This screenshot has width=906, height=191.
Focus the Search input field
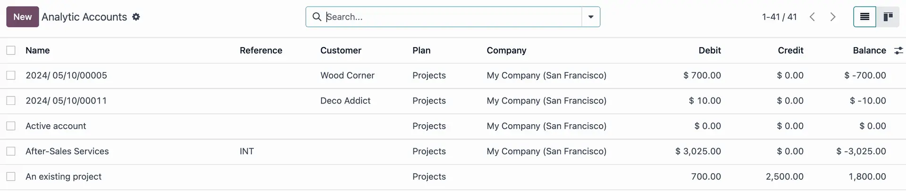pos(453,17)
